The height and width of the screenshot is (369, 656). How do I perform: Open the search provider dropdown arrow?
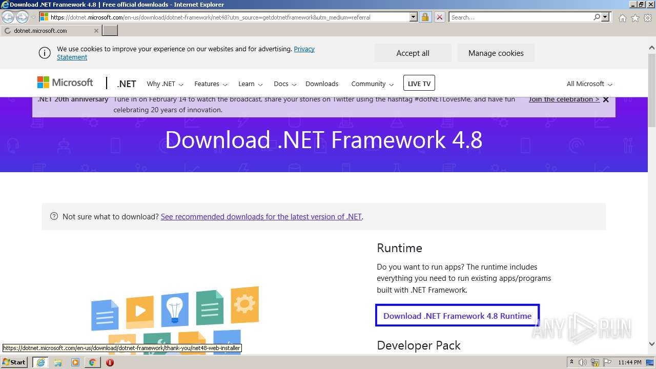pyautogui.click(x=605, y=17)
